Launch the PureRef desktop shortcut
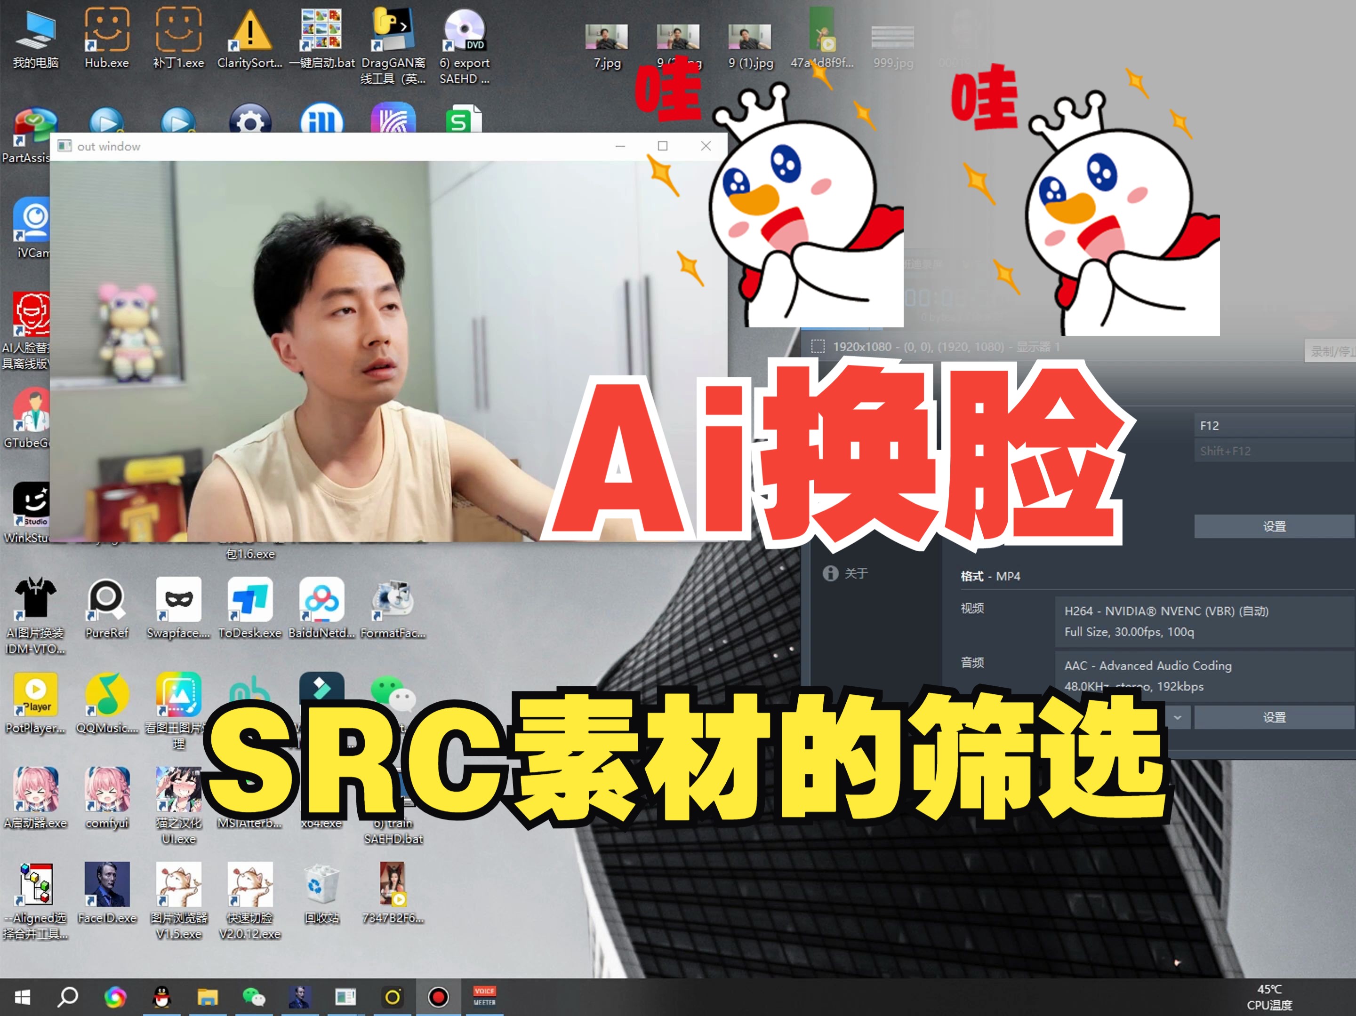The image size is (1356, 1016). point(107,608)
